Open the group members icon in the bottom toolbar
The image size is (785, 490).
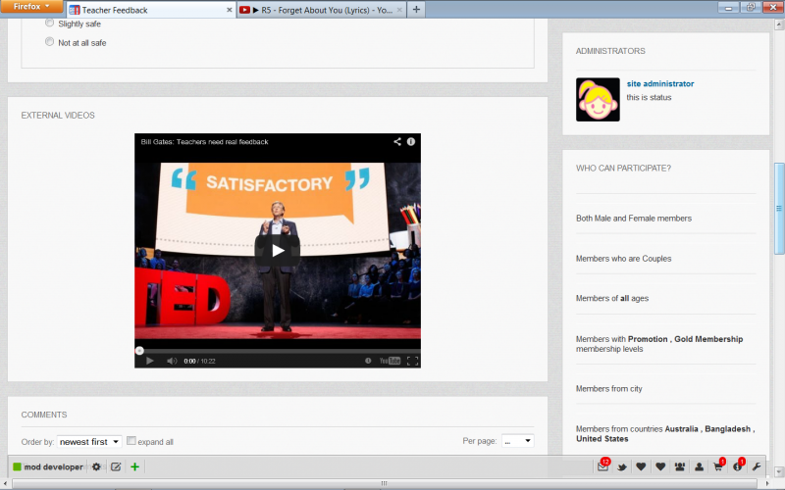point(680,466)
